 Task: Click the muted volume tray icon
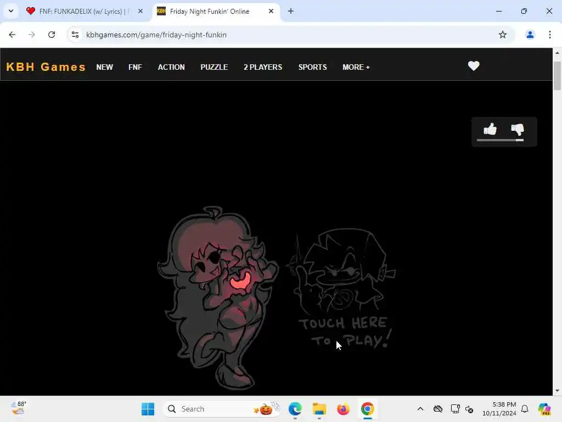click(x=469, y=409)
